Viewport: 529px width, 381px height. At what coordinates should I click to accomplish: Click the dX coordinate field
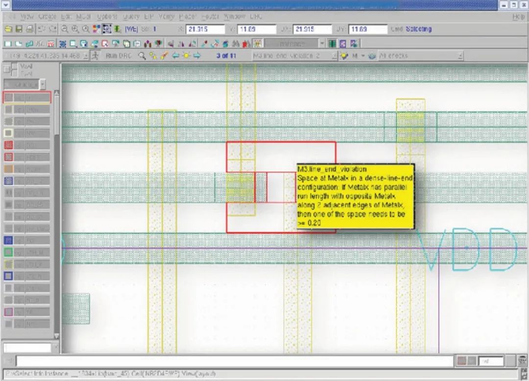(x=312, y=29)
